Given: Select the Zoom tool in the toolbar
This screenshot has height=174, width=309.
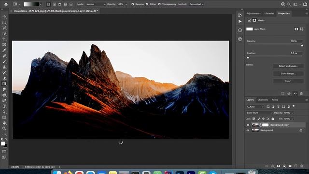Looking at the screenshot, I should [x=4, y=129].
